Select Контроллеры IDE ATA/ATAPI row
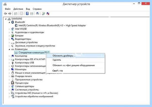Viewport: 152px width, 107px height. [30, 59]
